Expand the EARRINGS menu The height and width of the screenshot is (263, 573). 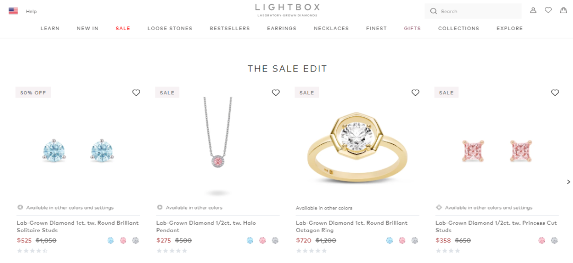point(282,28)
